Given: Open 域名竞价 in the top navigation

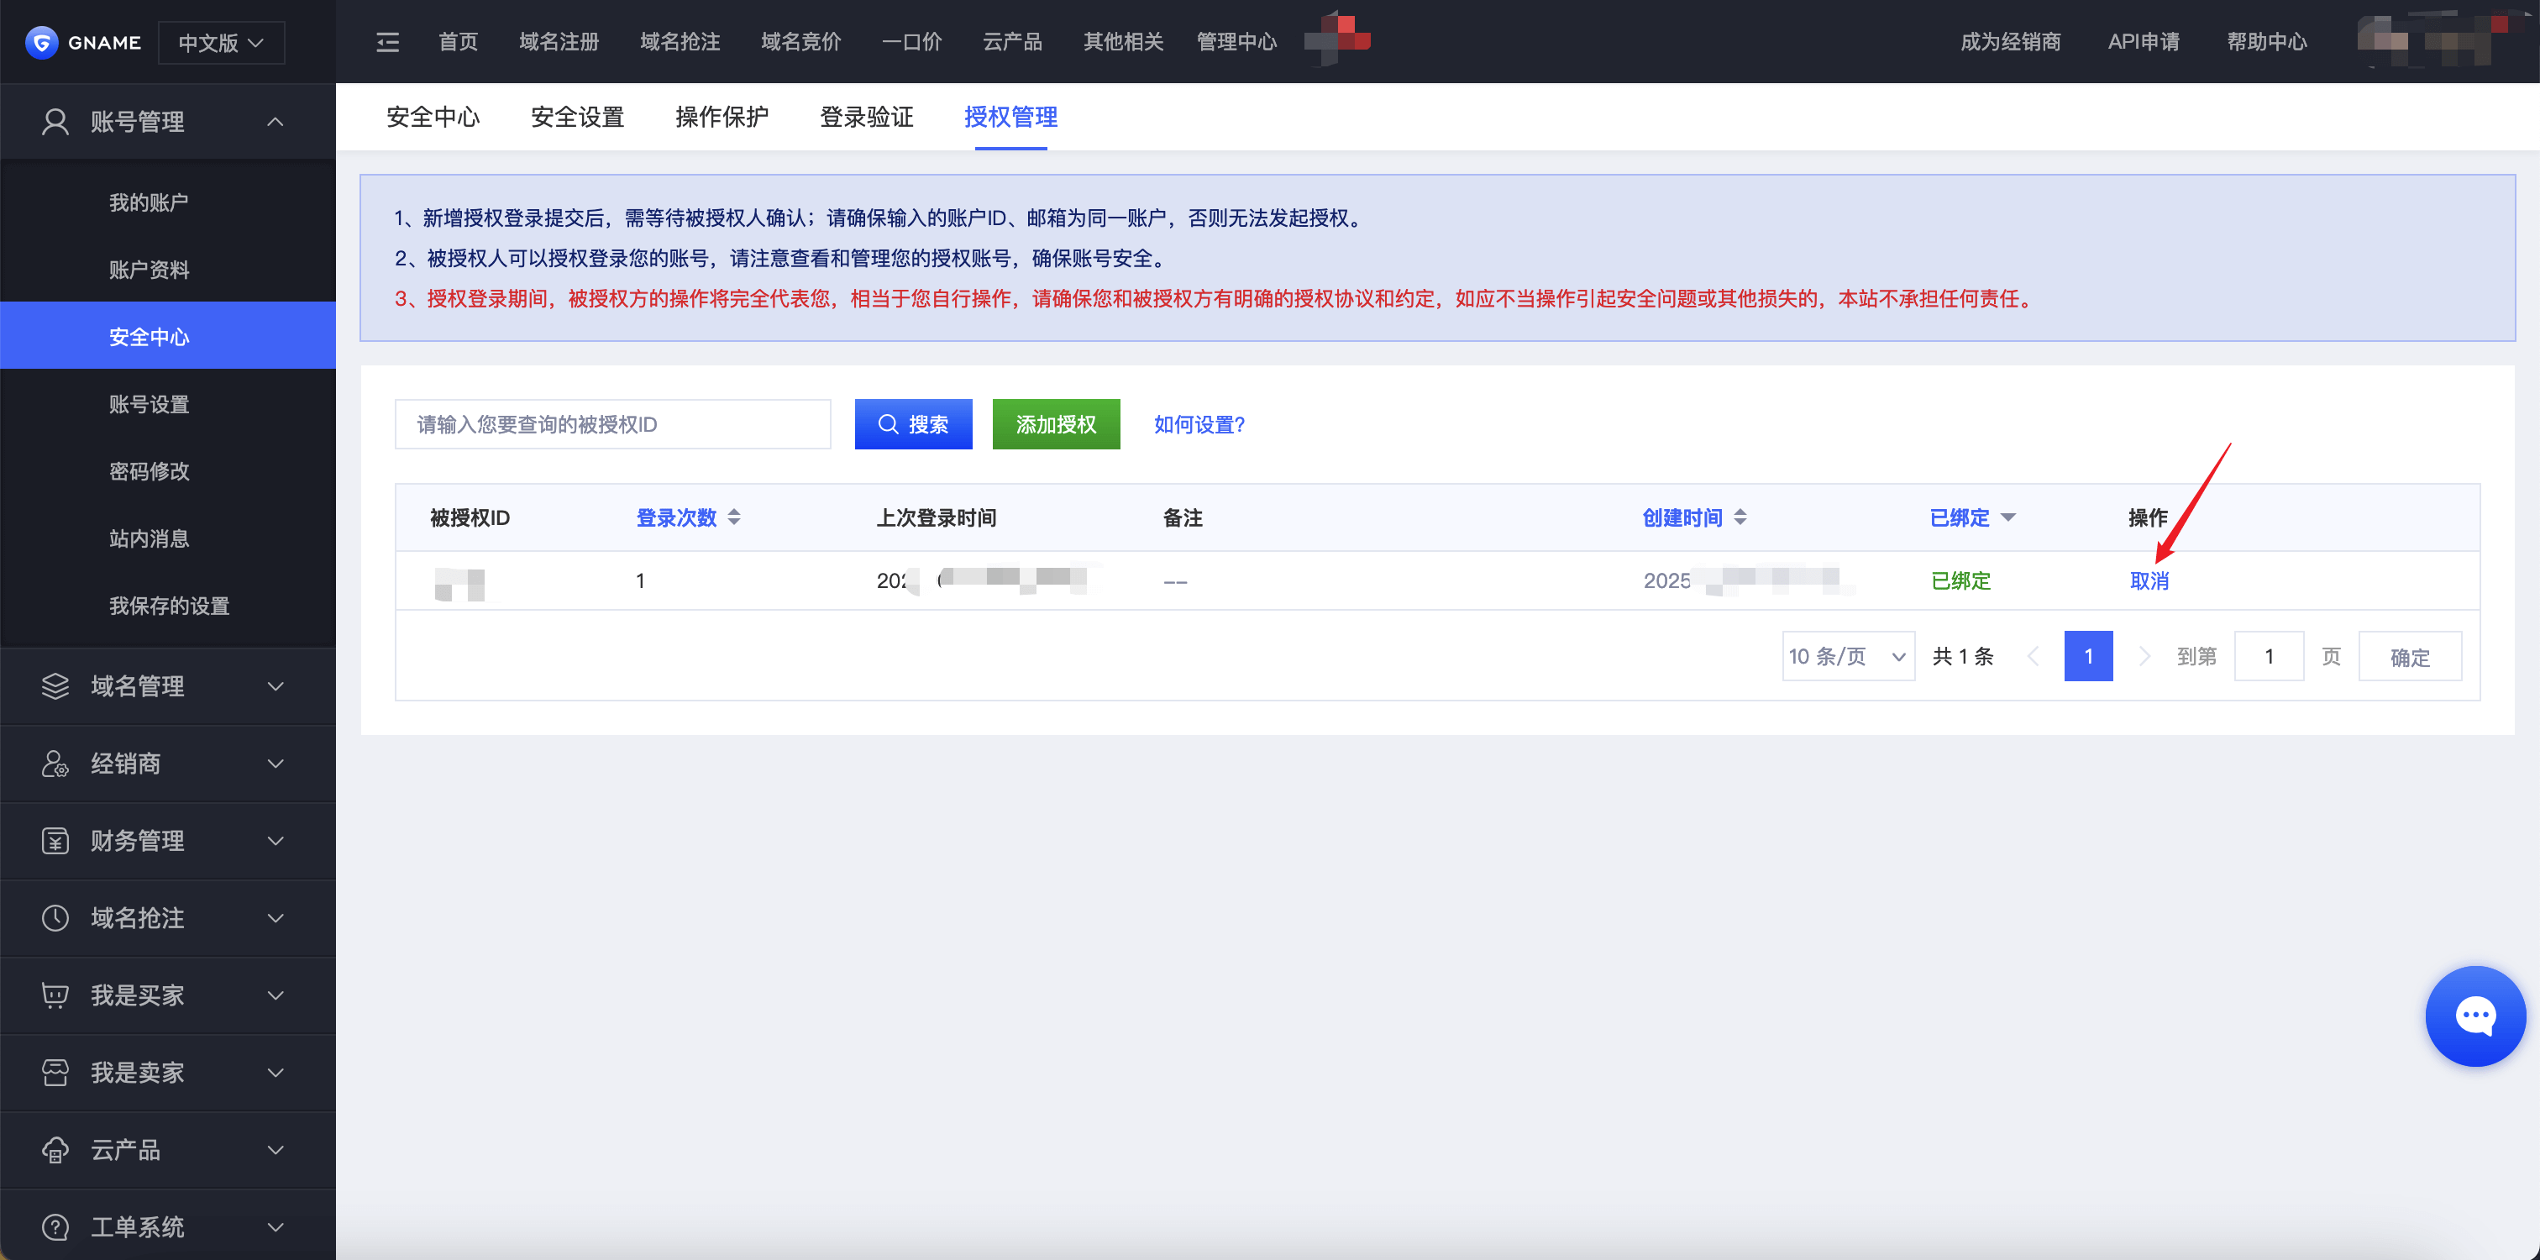Looking at the screenshot, I should (800, 42).
